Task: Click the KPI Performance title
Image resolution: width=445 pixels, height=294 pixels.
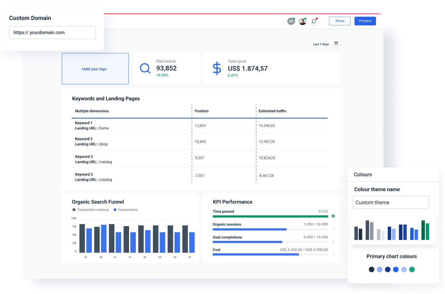Action: click(x=233, y=202)
